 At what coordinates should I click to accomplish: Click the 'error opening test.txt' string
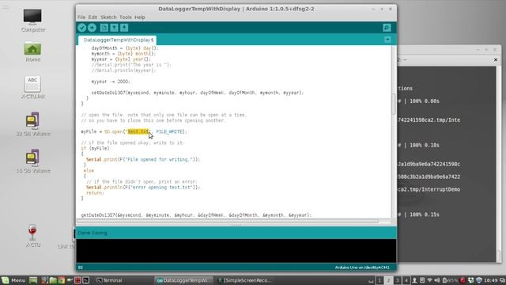point(161,188)
